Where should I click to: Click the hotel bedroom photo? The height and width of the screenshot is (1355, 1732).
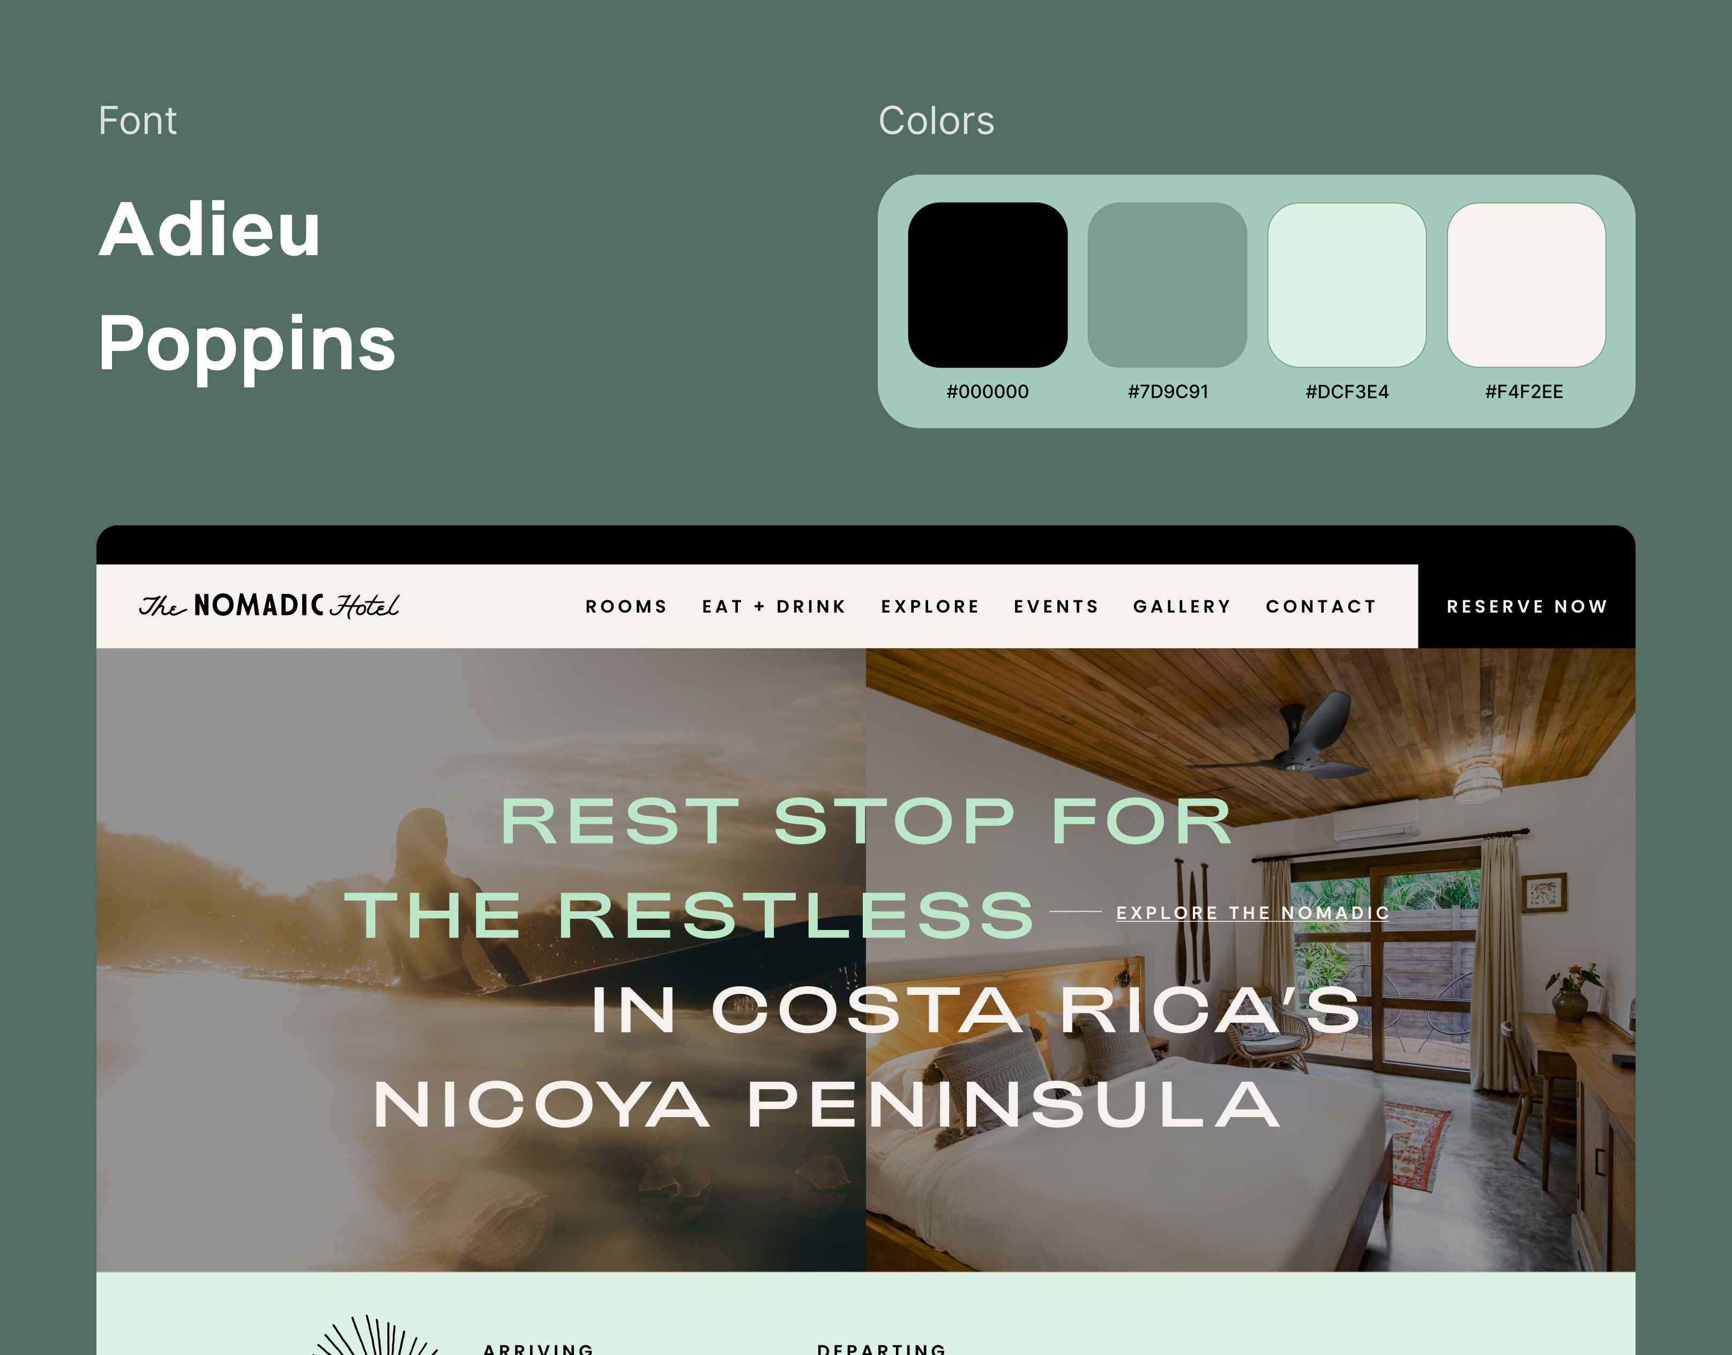[x=1251, y=960]
